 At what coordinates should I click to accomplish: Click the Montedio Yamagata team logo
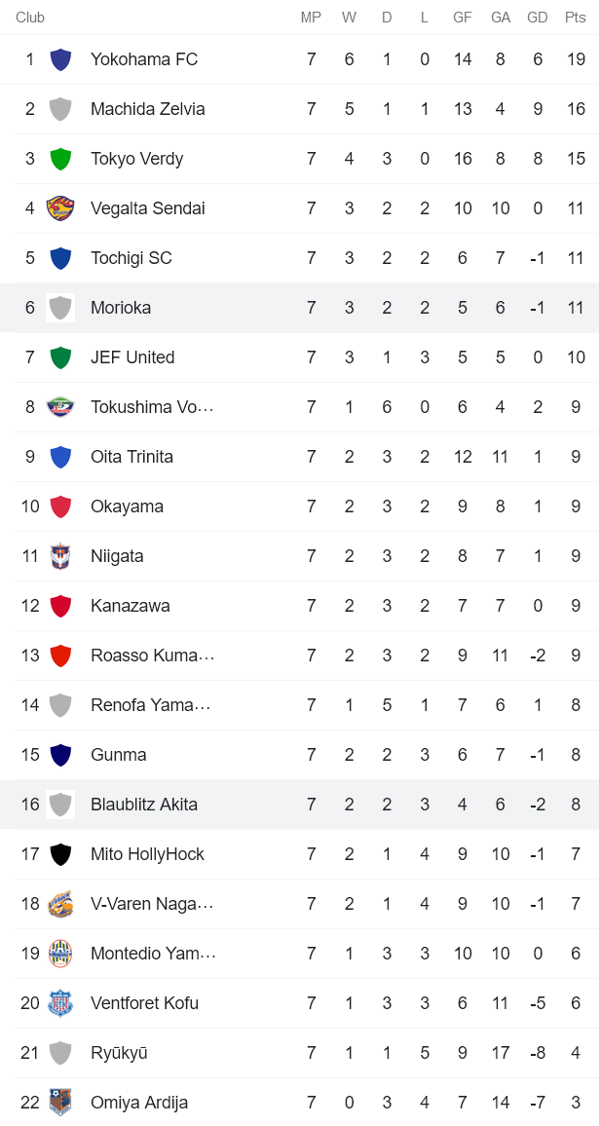(60, 954)
